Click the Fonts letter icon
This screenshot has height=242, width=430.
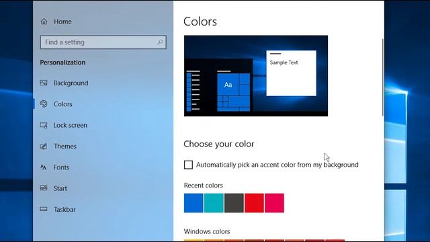pos(43,167)
